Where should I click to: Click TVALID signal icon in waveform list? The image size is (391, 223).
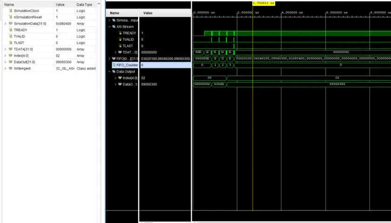coord(120,39)
